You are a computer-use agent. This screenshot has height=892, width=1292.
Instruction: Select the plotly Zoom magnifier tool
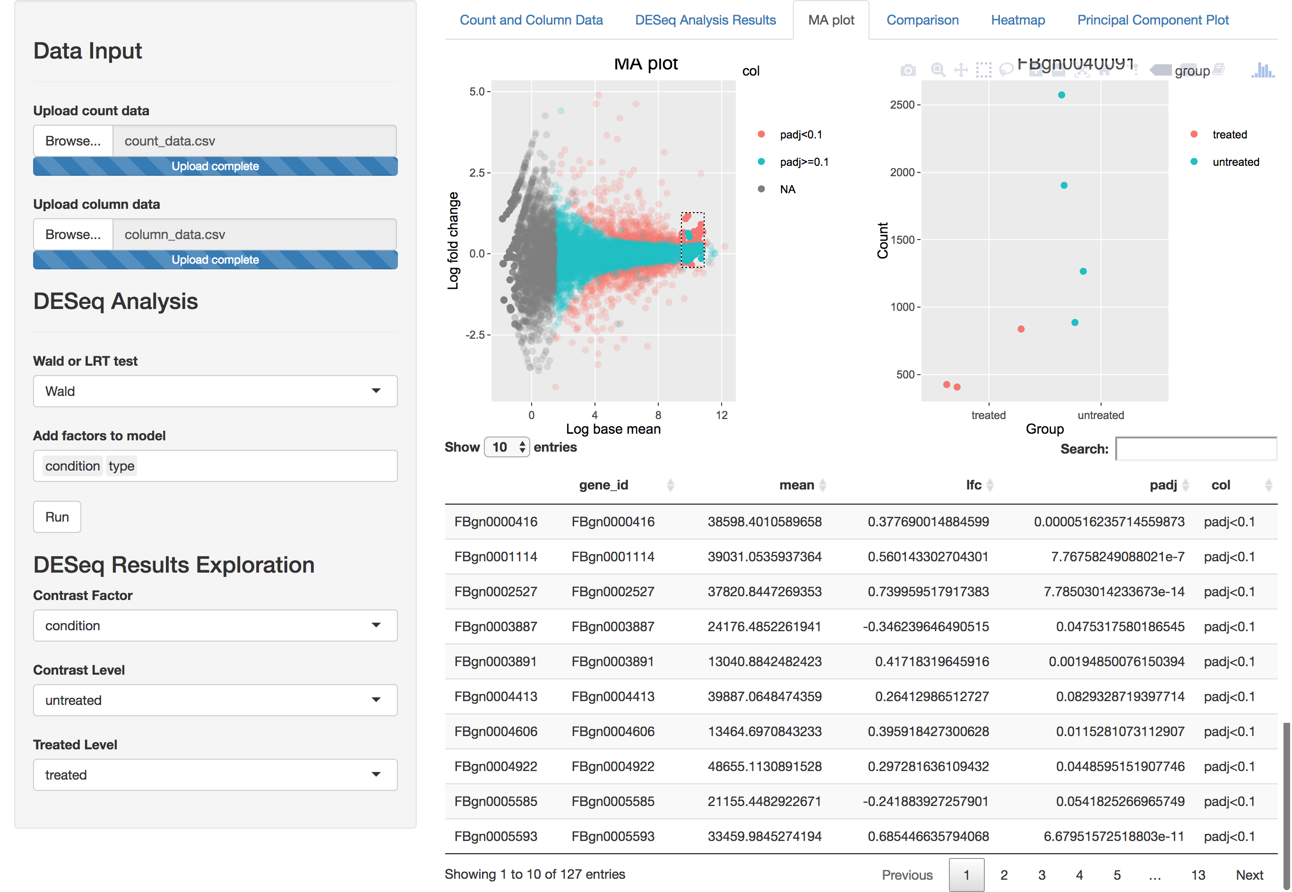(x=938, y=70)
